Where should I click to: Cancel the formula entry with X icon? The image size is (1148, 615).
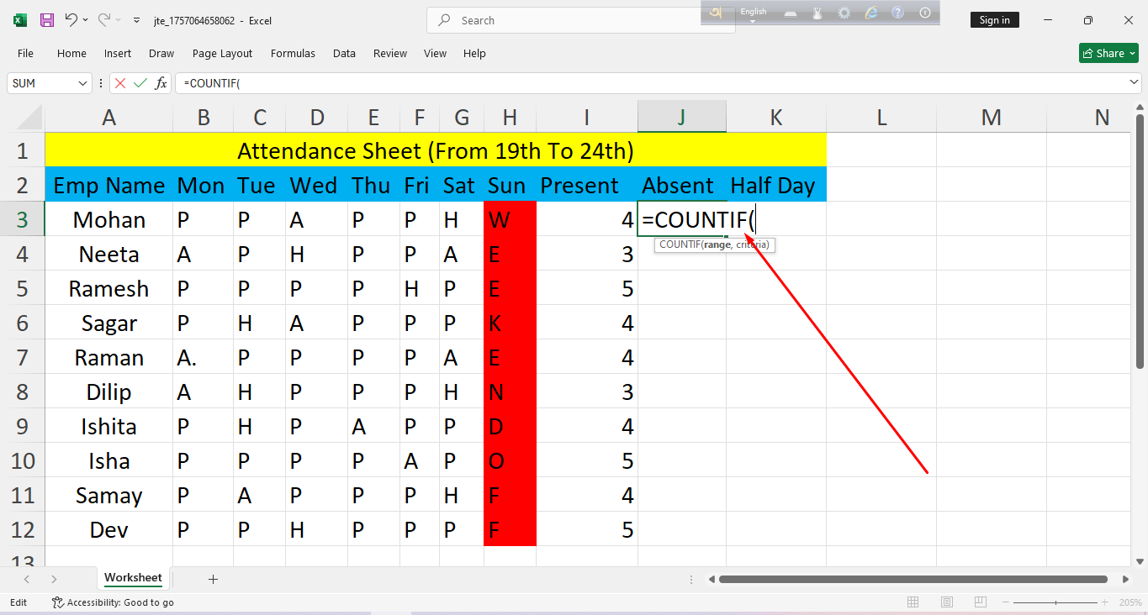click(x=120, y=83)
